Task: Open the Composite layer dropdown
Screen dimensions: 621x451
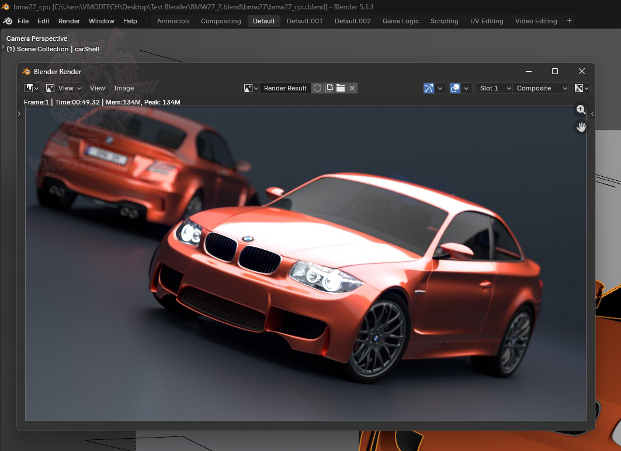Action: (541, 88)
